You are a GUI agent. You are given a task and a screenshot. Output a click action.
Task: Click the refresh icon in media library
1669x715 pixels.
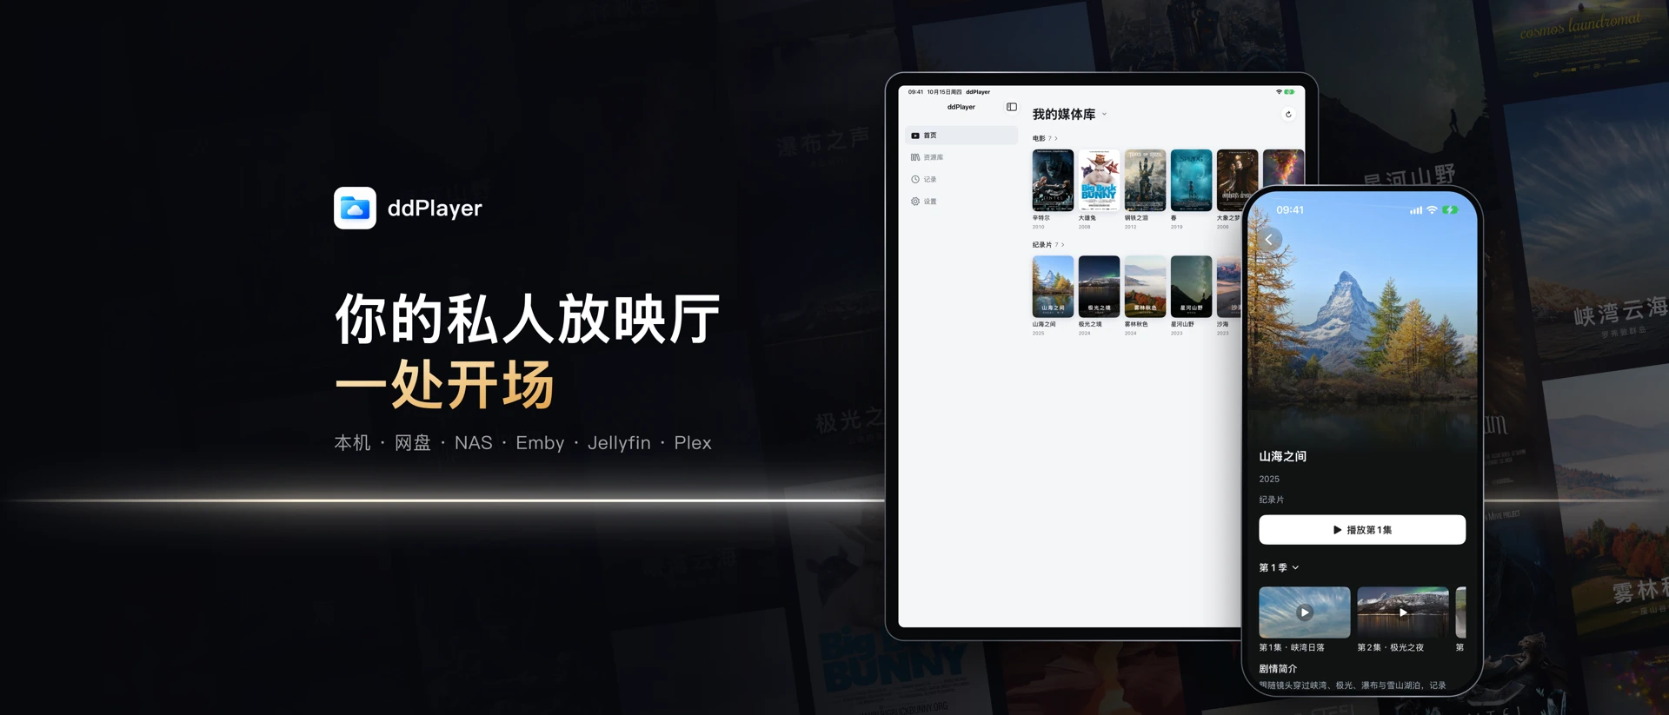tap(1288, 114)
